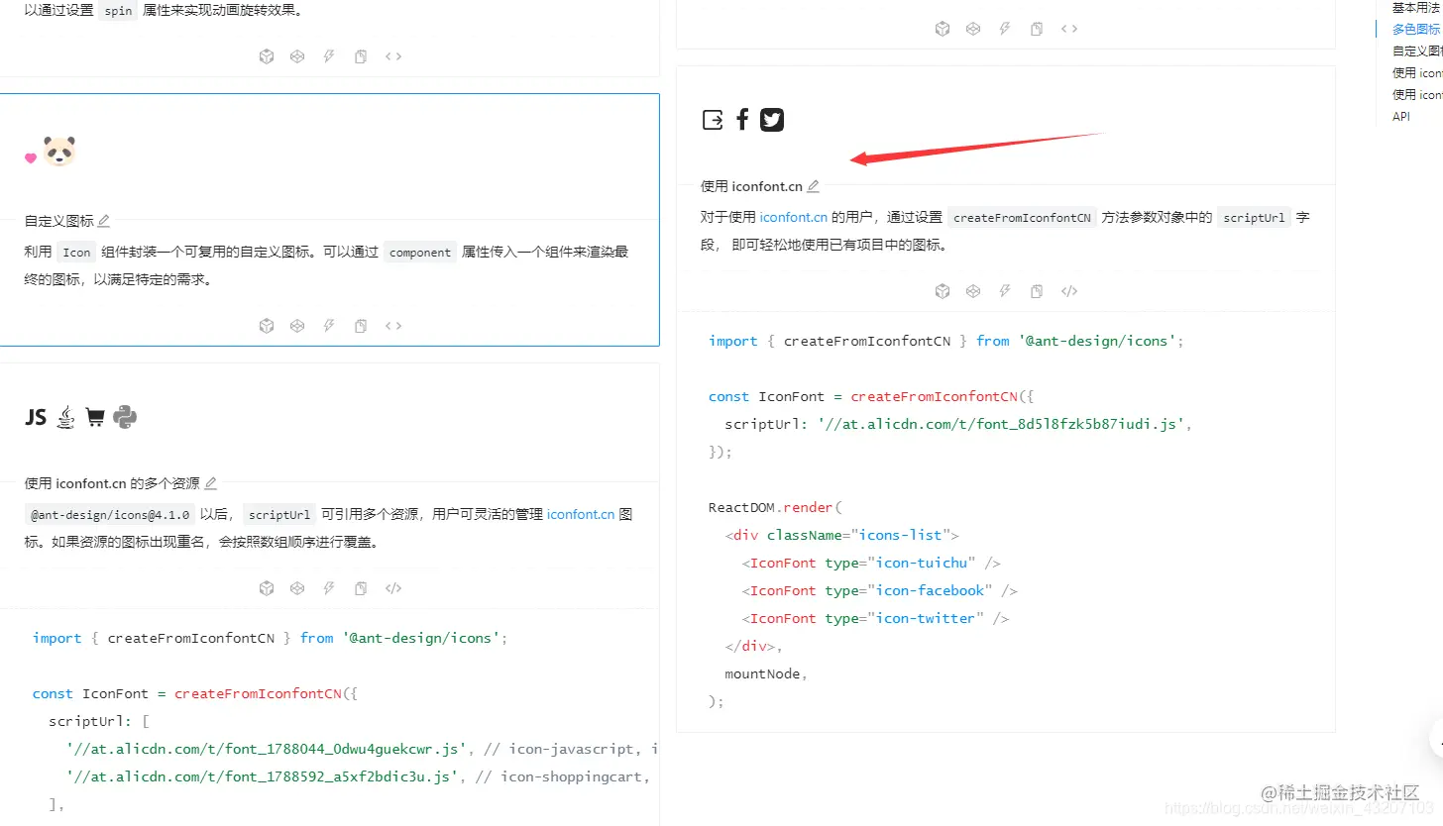
Task: Click the Python demo icon
Action: pyautogui.click(x=125, y=418)
